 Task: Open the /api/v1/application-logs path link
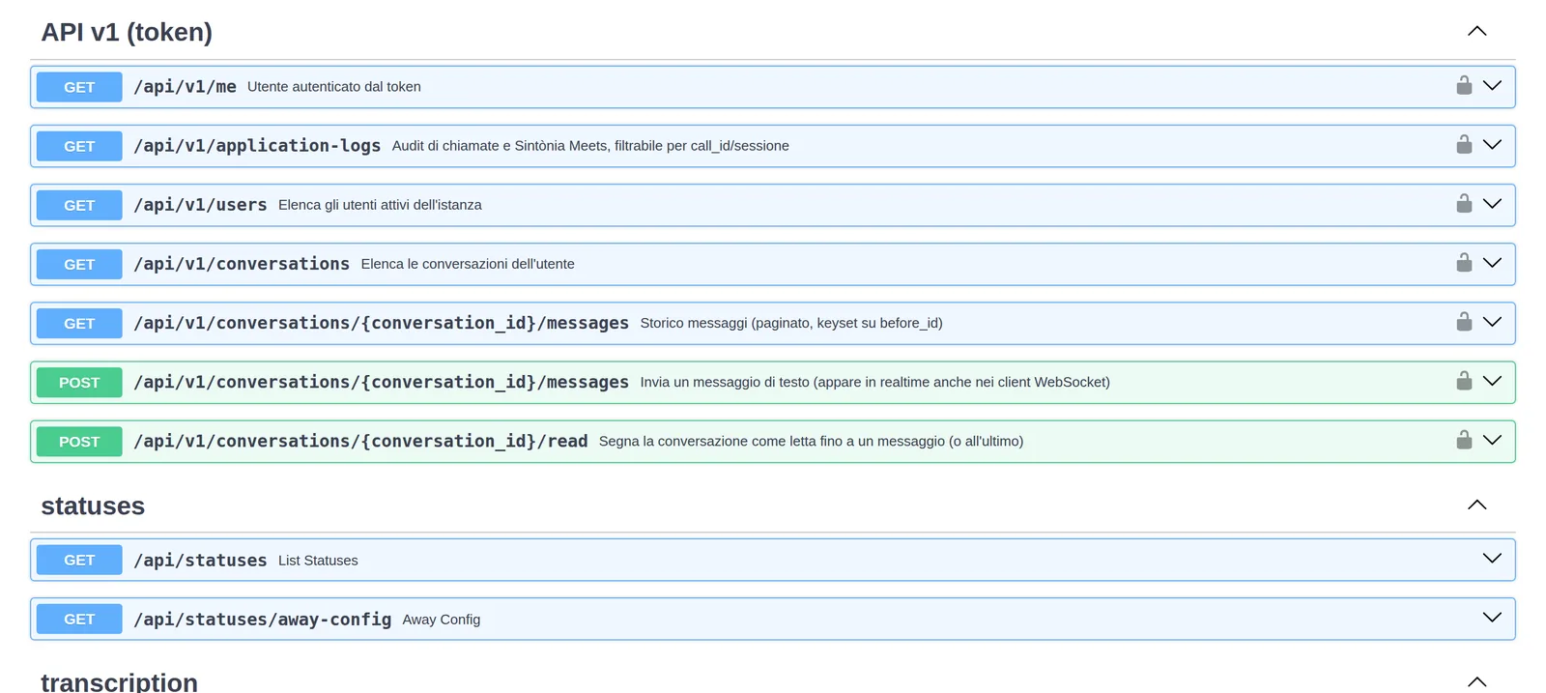[x=257, y=145]
